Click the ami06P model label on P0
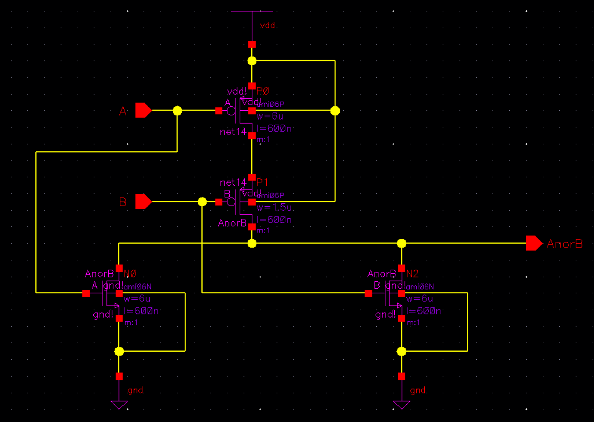 [271, 104]
